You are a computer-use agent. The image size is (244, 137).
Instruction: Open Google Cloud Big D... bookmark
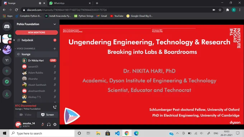[140, 16]
